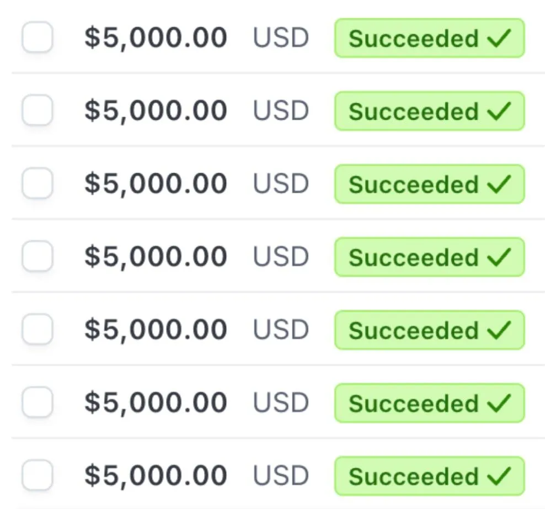This screenshot has width=545, height=509.
Task: Click the checkmark icon in the fifth Succeeded badge
Action: tap(499, 330)
